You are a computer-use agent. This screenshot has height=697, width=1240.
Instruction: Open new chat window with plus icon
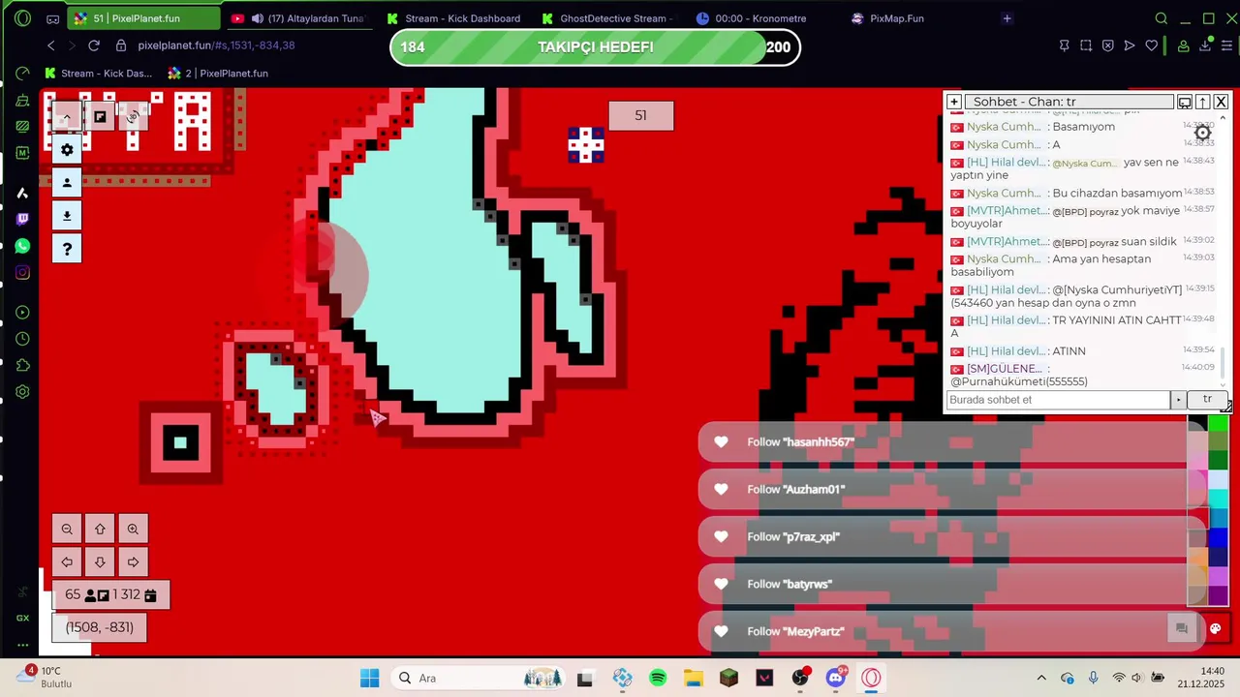[954, 102]
